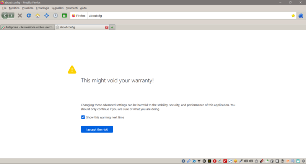Open the Home page icon

(x=37, y=15)
